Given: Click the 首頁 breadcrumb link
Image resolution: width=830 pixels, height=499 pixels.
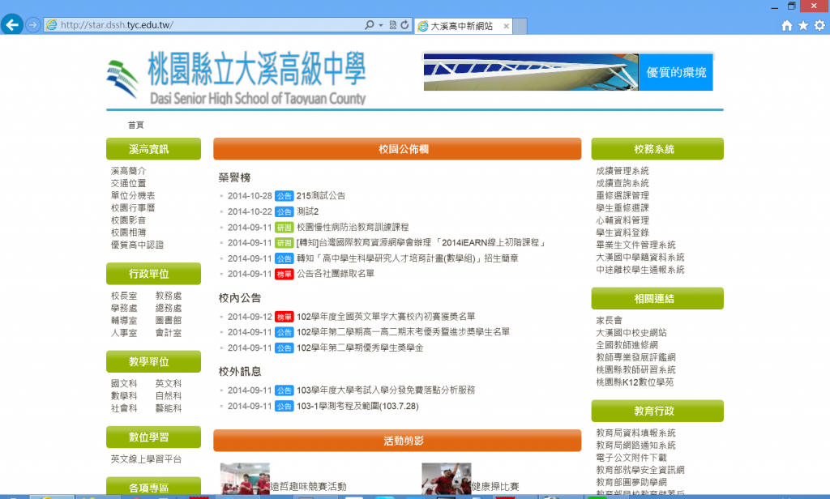Looking at the screenshot, I should (x=135, y=125).
